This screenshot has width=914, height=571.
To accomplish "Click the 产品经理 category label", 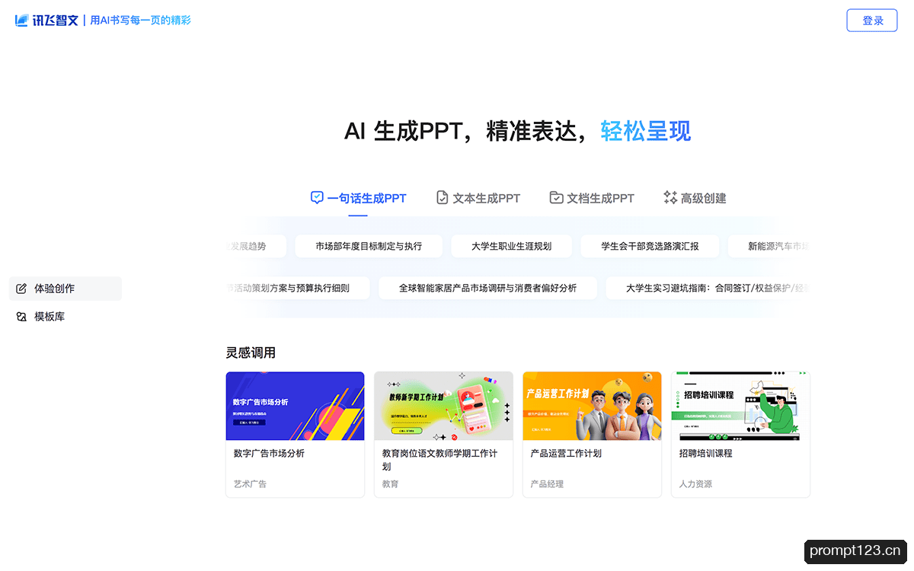I will point(547,484).
